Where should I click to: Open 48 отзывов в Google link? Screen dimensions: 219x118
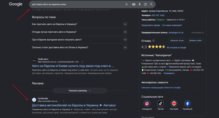[x=176, y=48]
